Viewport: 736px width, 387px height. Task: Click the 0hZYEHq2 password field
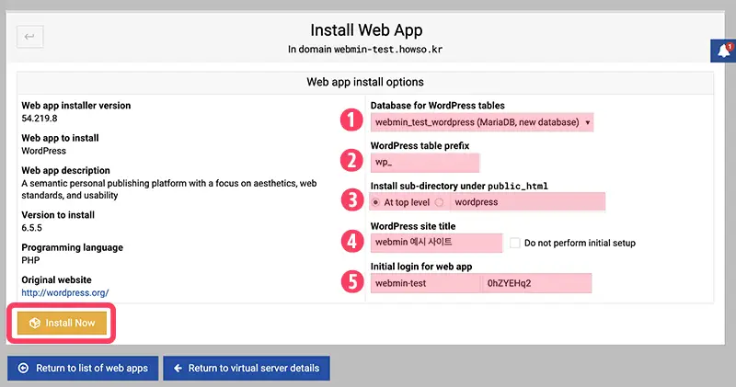[536, 283]
